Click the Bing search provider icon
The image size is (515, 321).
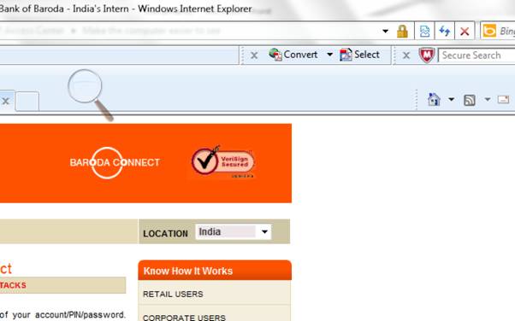489,31
